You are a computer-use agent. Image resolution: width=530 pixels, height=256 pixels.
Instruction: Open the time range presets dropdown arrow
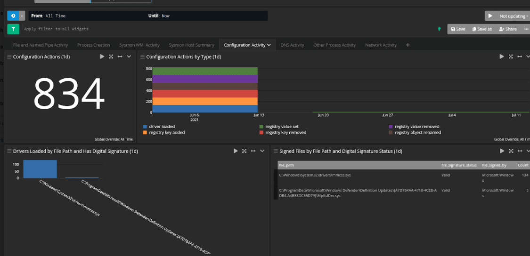pos(22,16)
